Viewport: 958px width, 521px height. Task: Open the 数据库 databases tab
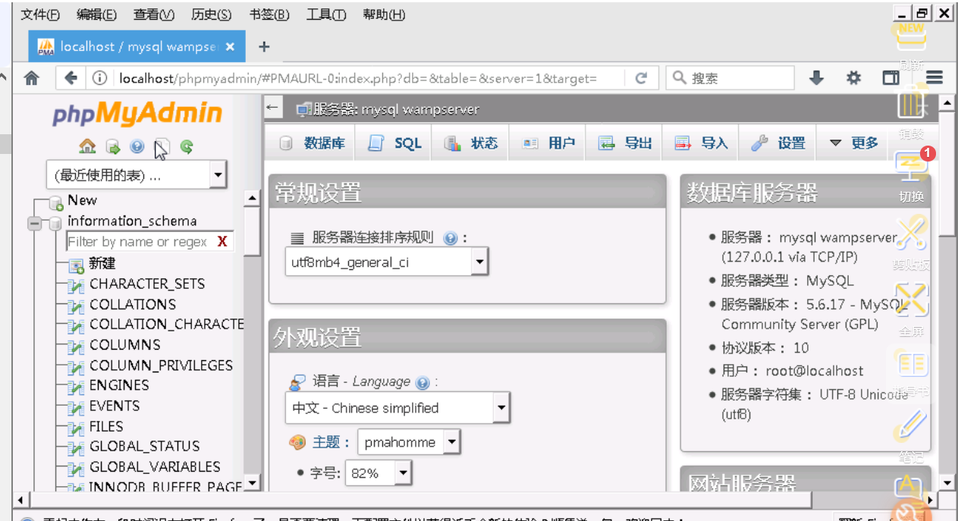tap(313, 143)
